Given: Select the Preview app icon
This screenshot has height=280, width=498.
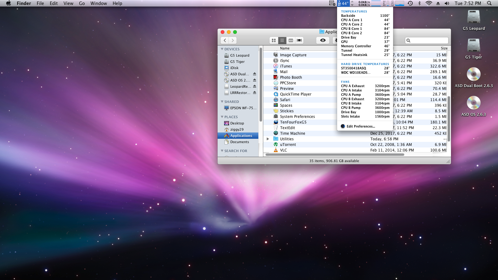Looking at the screenshot, I should coord(276,88).
